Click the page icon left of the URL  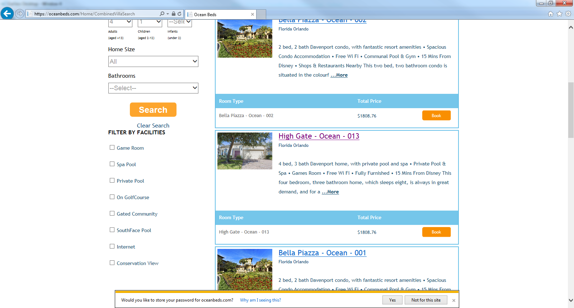pyautogui.click(x=30, y=14)
